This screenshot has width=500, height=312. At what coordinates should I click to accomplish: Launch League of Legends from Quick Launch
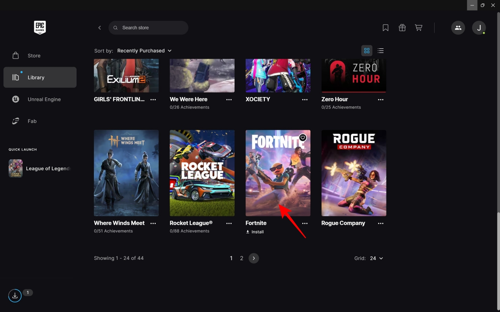click(x=40, y=168)
